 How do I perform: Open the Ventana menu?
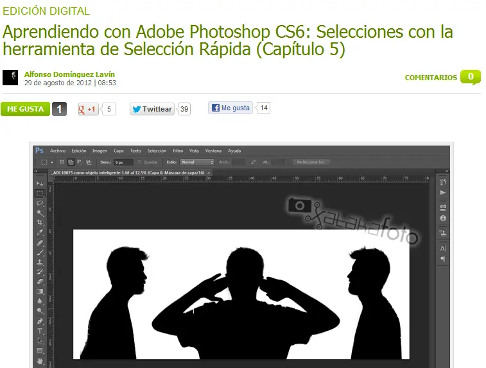[213, 151]
